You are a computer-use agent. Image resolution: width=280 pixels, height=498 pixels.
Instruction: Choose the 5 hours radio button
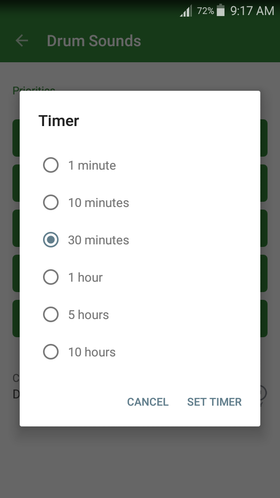coord(51,314)
